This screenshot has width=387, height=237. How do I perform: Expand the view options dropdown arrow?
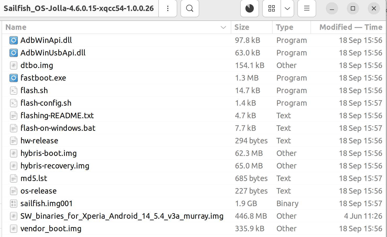click(x=287, y=8)
